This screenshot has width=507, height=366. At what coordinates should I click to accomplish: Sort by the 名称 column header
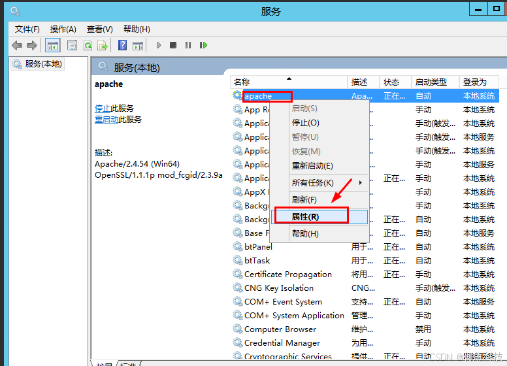pyautogui.click(x=242, y=82)
